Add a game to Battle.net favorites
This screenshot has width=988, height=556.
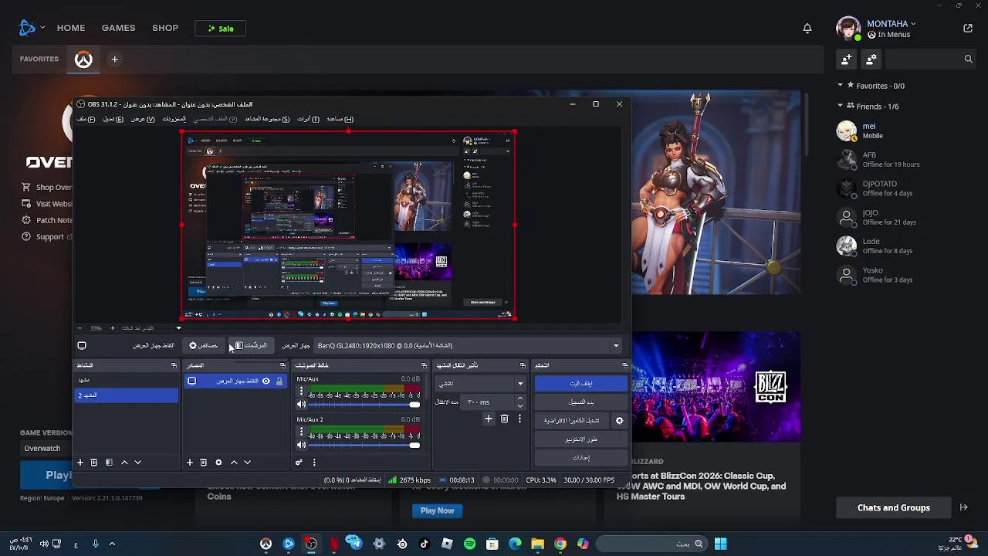(x=114, y=59)
